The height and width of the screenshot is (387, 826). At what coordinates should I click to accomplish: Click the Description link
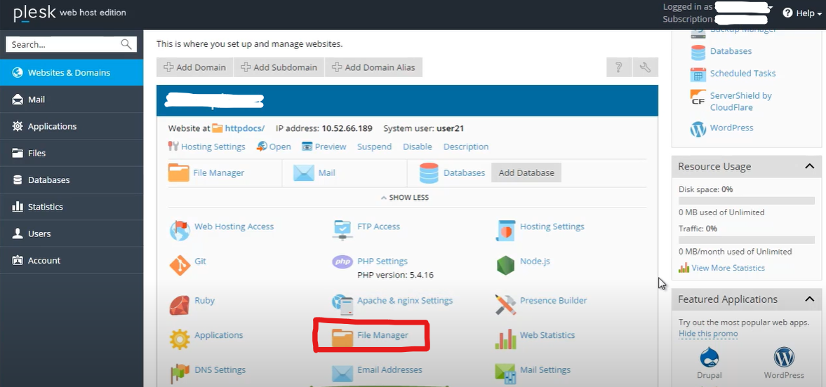coord(466,147)
